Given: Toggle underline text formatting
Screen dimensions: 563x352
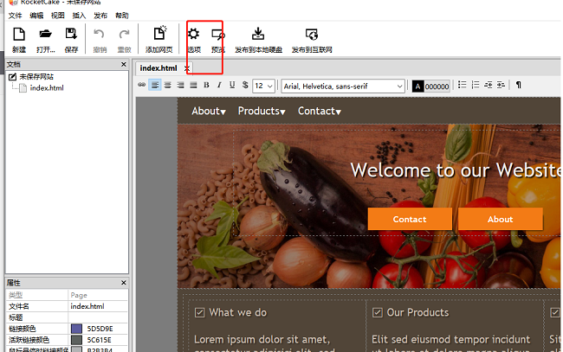Looking at the screenshot, I should point(231,86).
